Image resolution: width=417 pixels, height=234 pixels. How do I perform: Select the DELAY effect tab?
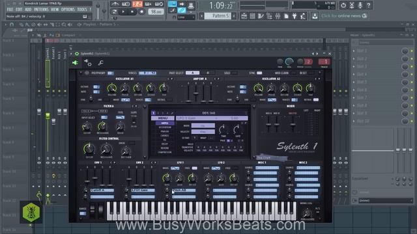165,144
